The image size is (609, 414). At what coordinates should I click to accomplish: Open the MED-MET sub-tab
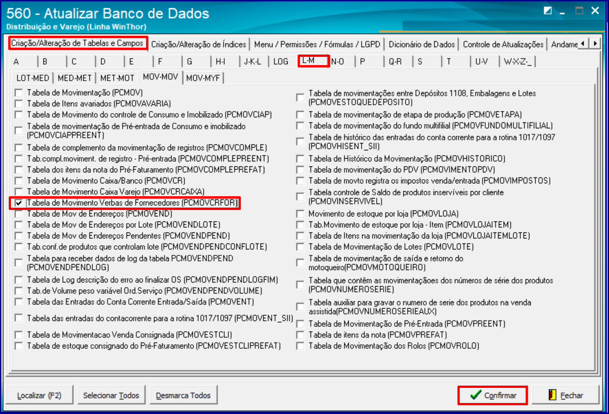pyautogui.click(x=75, y=78)
